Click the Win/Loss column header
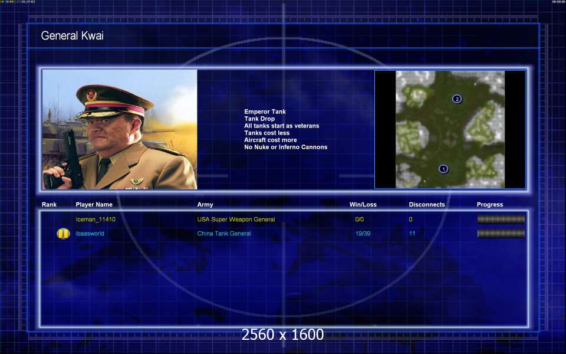The image size is (566, 354). point(363,205)
